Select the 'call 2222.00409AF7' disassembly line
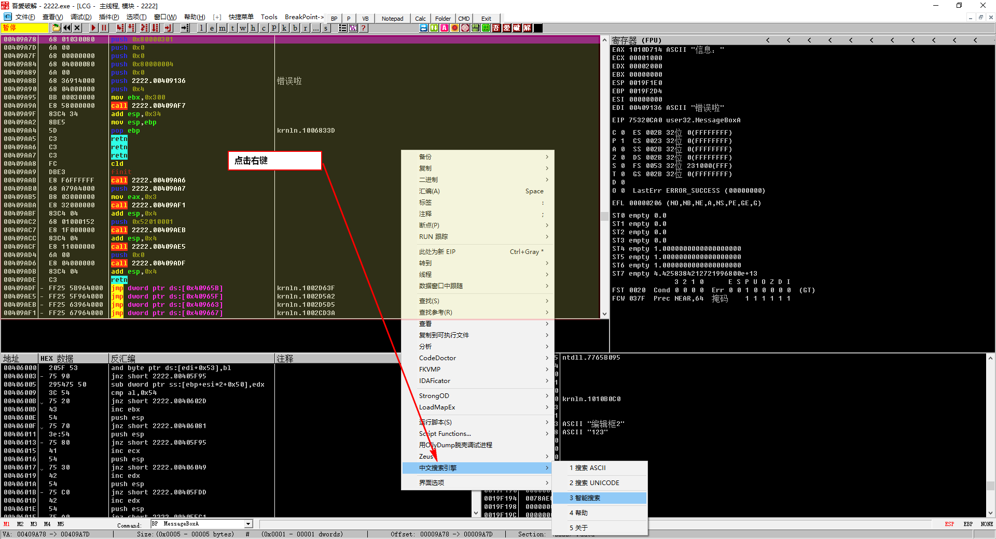The height and width of the screenshot is (539, 996). point(301,106)
